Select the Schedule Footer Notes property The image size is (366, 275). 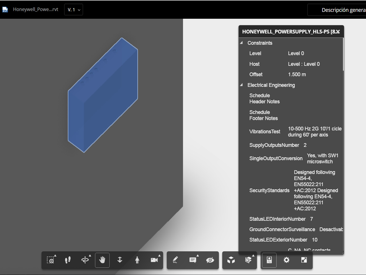click(263, 115)
